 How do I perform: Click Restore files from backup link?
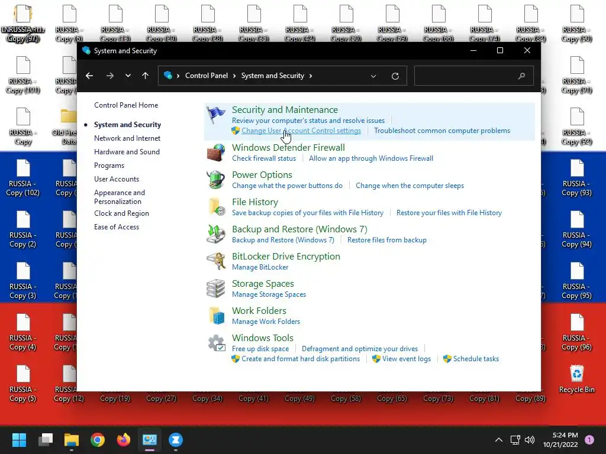click(387, 240)
